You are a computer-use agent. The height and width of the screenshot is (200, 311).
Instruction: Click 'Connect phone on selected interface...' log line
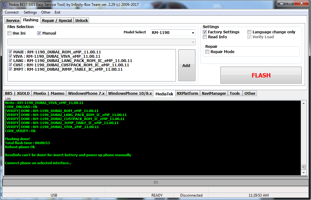(38, 163)
